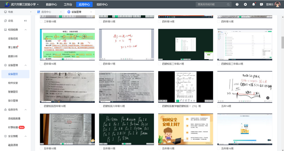Expand the school name dropdown arrow
284x151 pixels.
(x=38, y=4)
